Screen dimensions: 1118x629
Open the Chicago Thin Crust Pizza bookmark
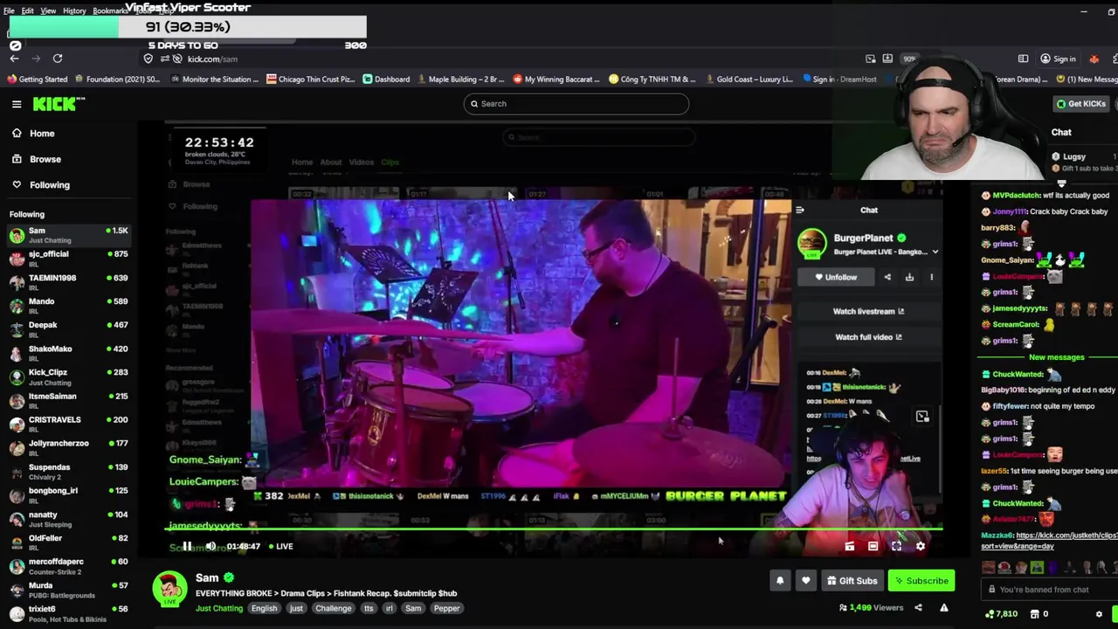click(x=311, y=79)
